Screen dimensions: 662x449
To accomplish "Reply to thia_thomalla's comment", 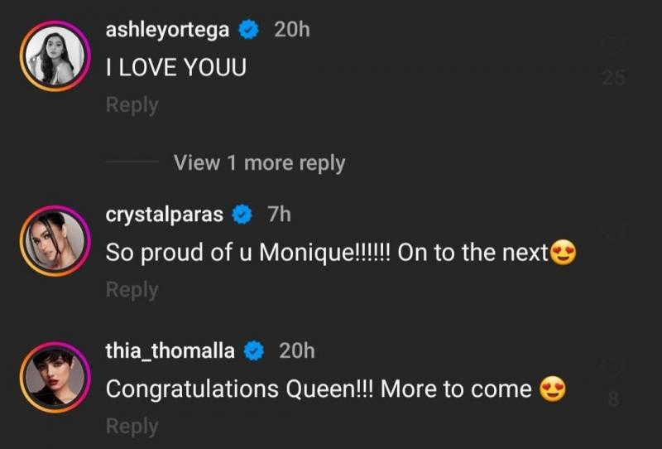I will [x=132, y=426].
